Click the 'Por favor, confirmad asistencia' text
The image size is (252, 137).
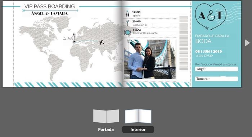pyautogui.click(x=216, y=64)
